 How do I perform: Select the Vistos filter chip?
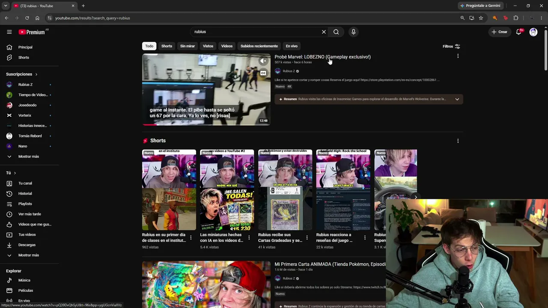pos(208,46)
